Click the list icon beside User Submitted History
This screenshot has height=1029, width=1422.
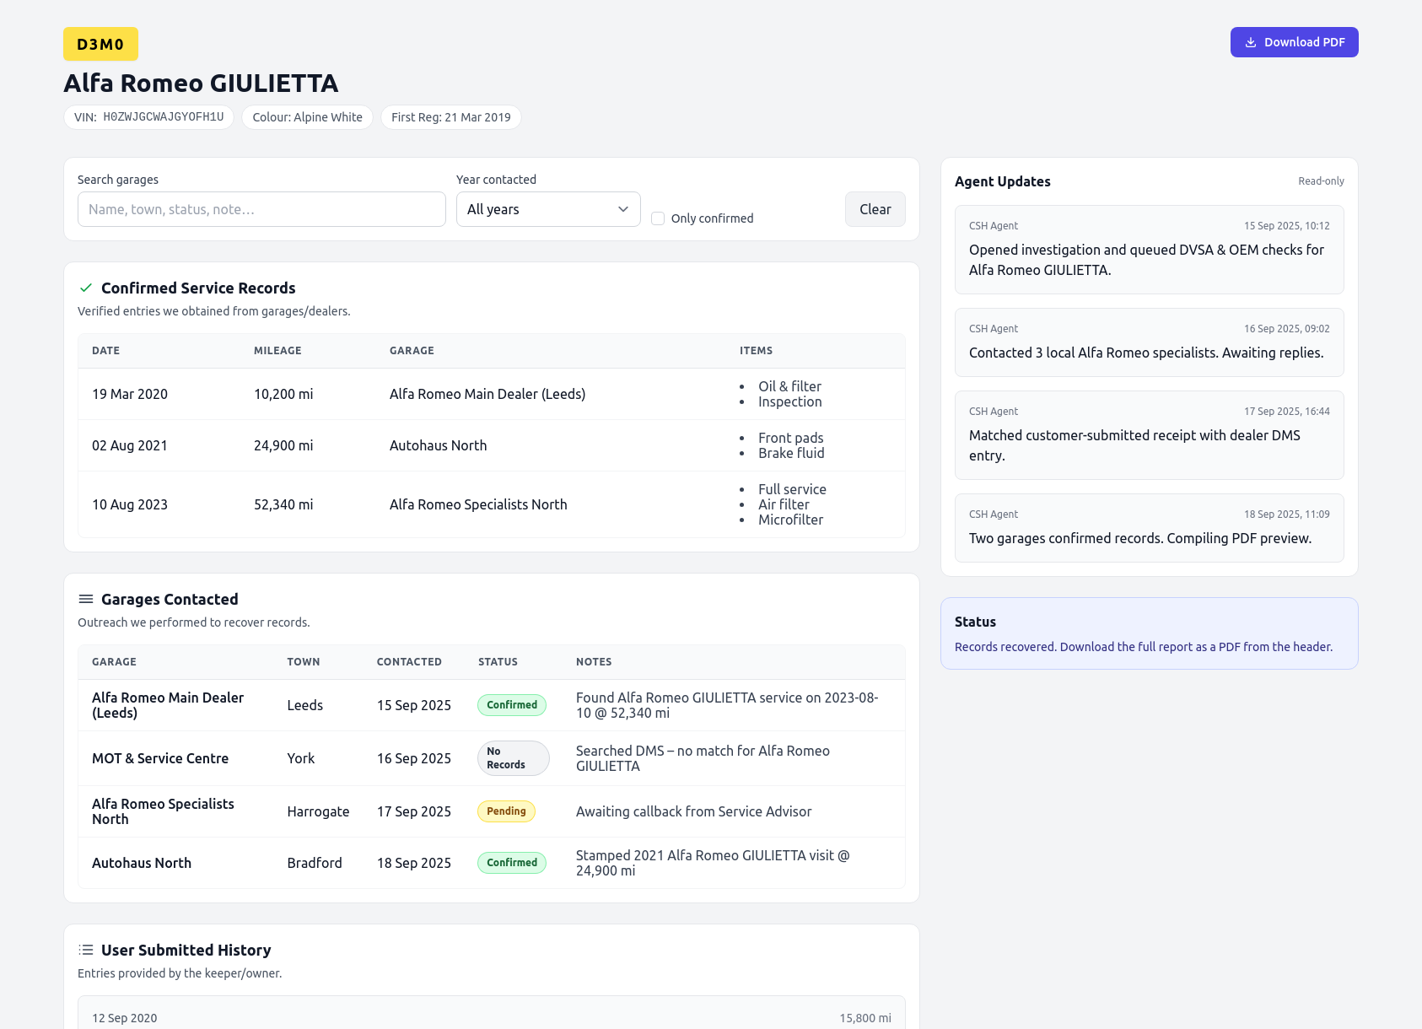(85, 950)
